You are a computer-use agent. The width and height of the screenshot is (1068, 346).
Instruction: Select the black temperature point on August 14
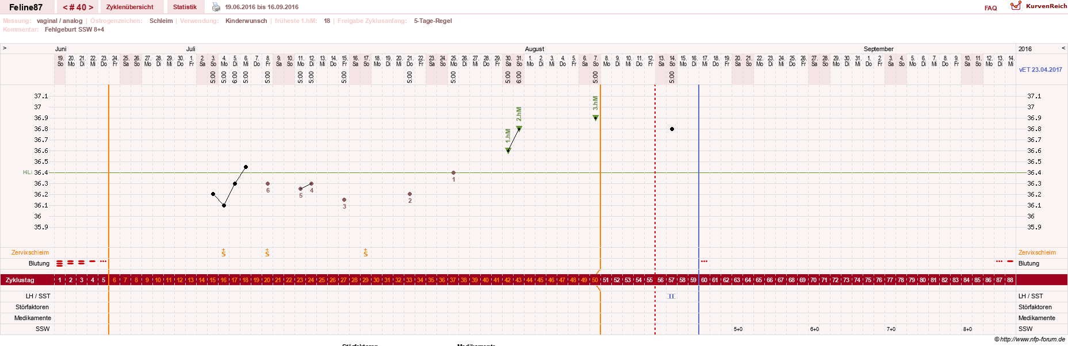672,129
